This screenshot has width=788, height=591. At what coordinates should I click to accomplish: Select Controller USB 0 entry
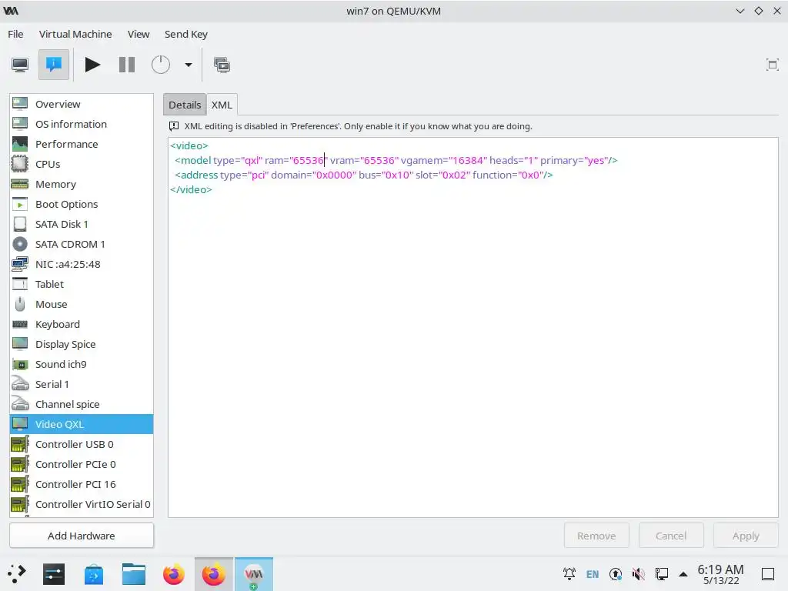82,444
